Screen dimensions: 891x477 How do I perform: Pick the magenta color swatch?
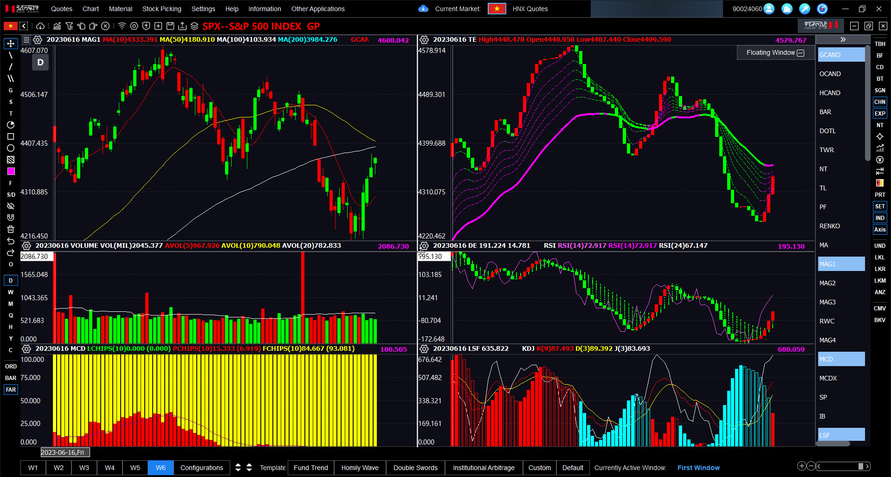(x=11, y=171)
